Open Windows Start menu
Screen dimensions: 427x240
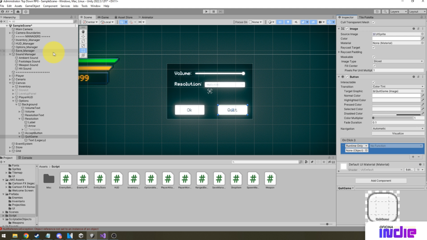click(4, 236)
